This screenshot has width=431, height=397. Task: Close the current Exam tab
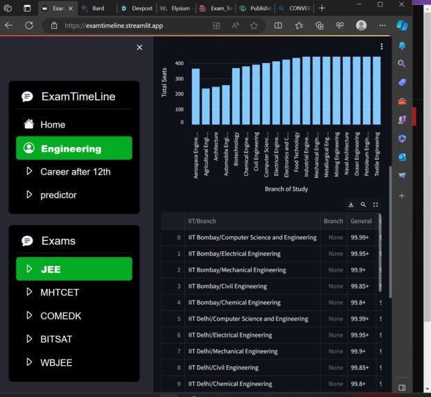point(71,8)
